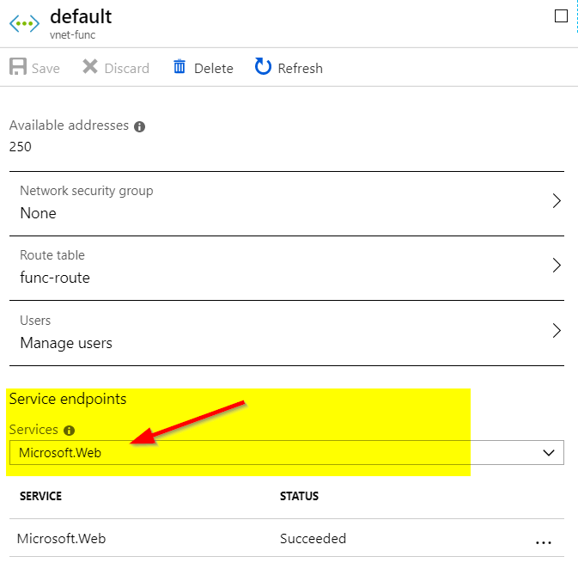
Task: Maximize the blade using the square icon
Action: click(x=562, y=15)
